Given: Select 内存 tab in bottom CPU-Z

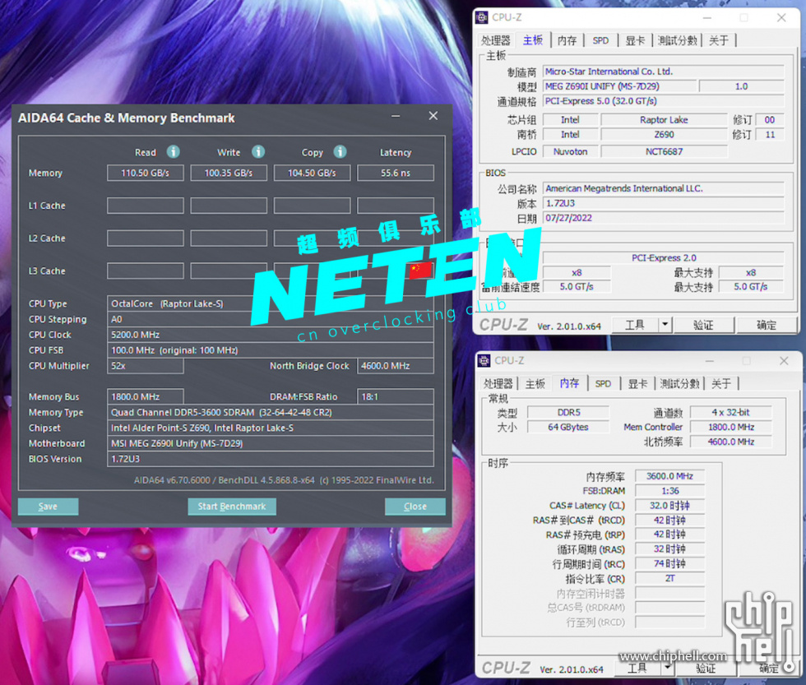Looking at the screenshot, I should 569,383.
